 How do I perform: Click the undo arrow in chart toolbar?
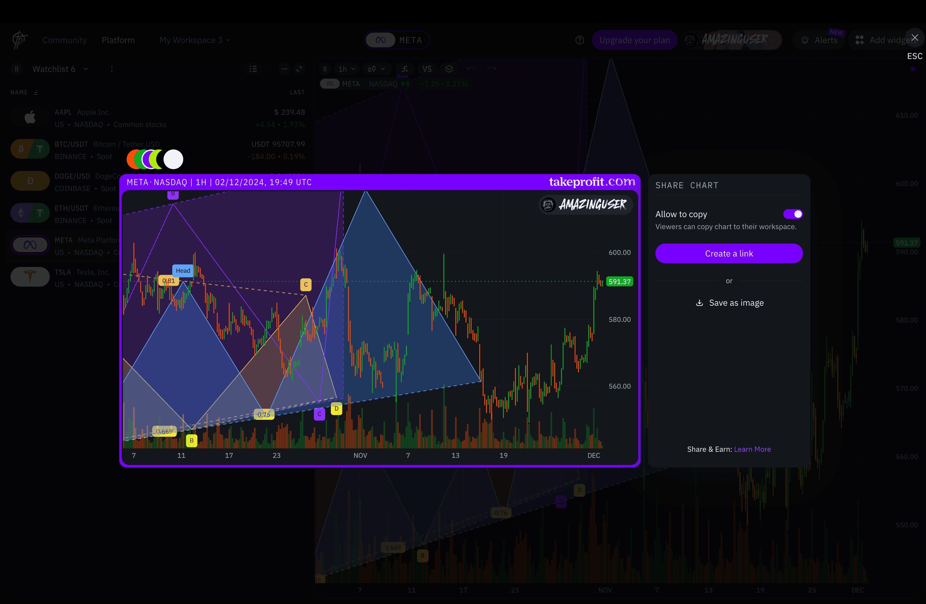[471, 69]
